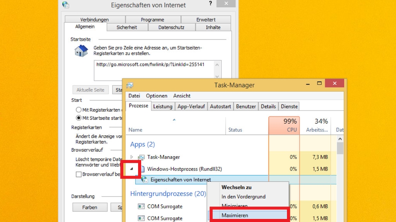Open the Erweitert tab in Internet properties
Screen dimensions: 396x222
(x=206, y=20)
